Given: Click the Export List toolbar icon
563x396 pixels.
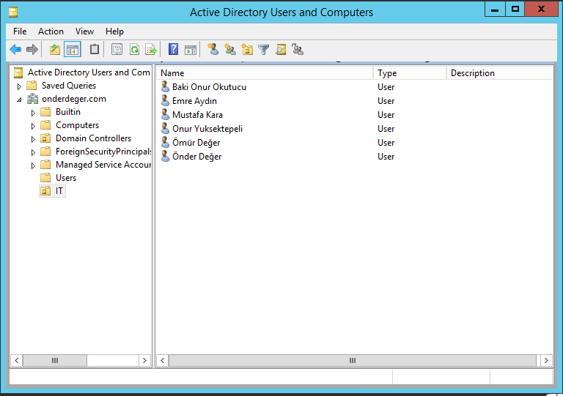Looking at the screenshot, I should [151, 50].
